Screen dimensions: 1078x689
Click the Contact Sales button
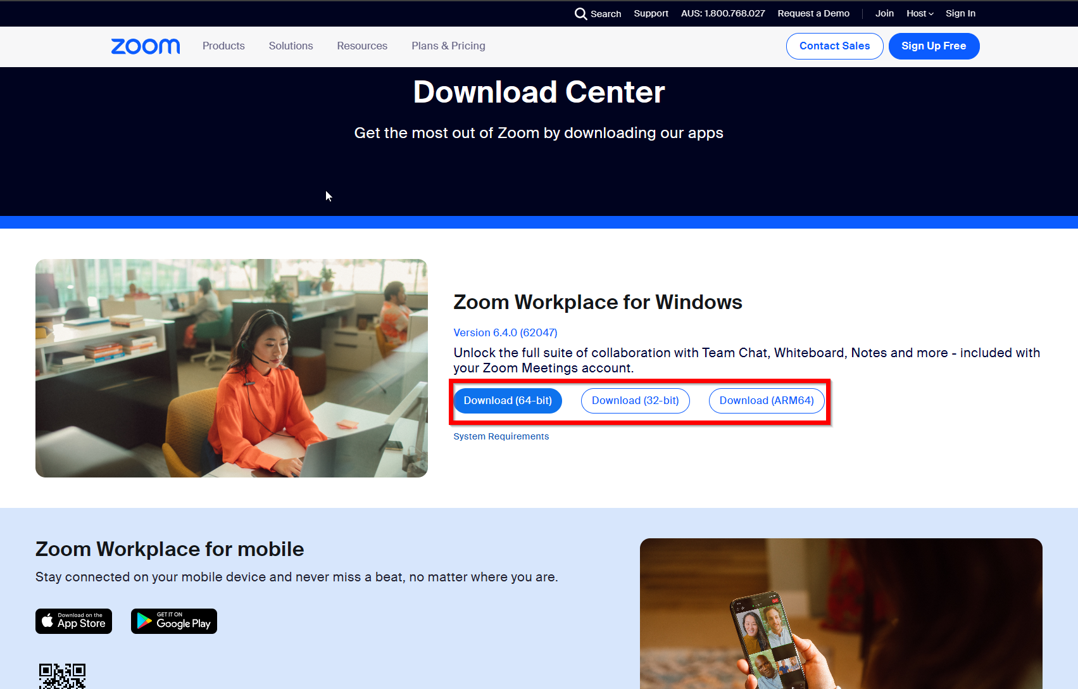tap(834, 46)
